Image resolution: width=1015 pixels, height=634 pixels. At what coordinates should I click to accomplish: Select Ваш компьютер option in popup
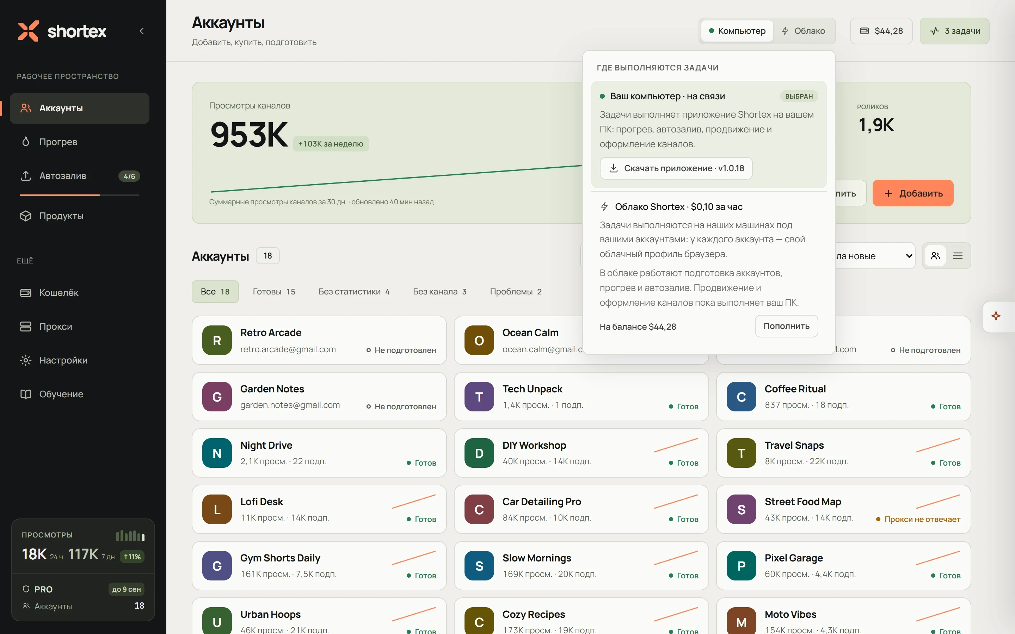pos(709,134)
